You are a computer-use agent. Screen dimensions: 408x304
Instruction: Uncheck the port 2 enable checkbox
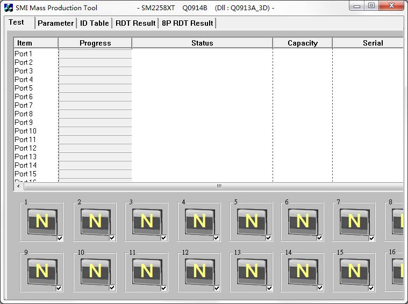pyautogui.click(x=112, y=238)
